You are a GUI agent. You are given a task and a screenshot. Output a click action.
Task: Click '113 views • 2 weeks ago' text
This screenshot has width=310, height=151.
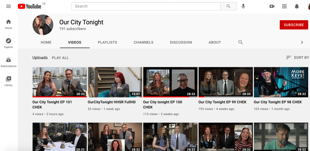tap(161, 114)
